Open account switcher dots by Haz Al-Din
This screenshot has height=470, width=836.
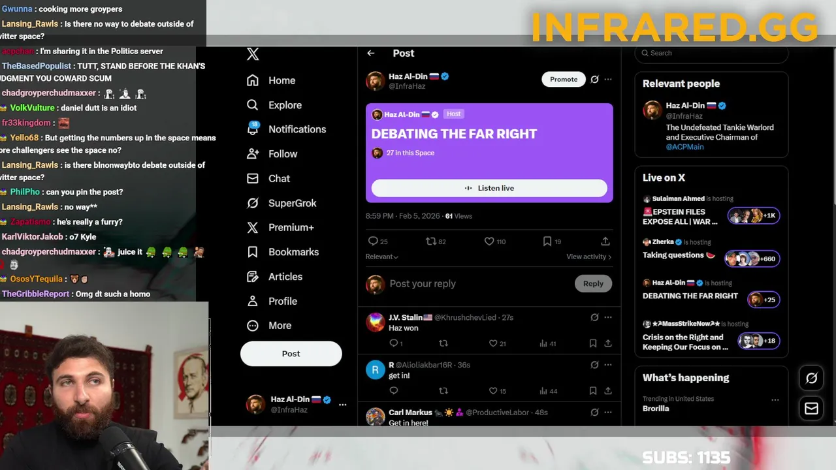[342, 405]
